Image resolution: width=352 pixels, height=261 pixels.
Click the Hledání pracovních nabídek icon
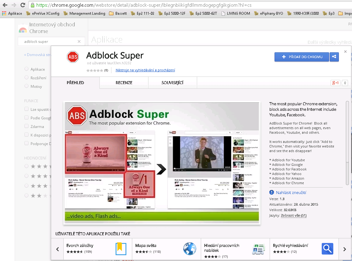pyautogui.click(x=258, y=249)
